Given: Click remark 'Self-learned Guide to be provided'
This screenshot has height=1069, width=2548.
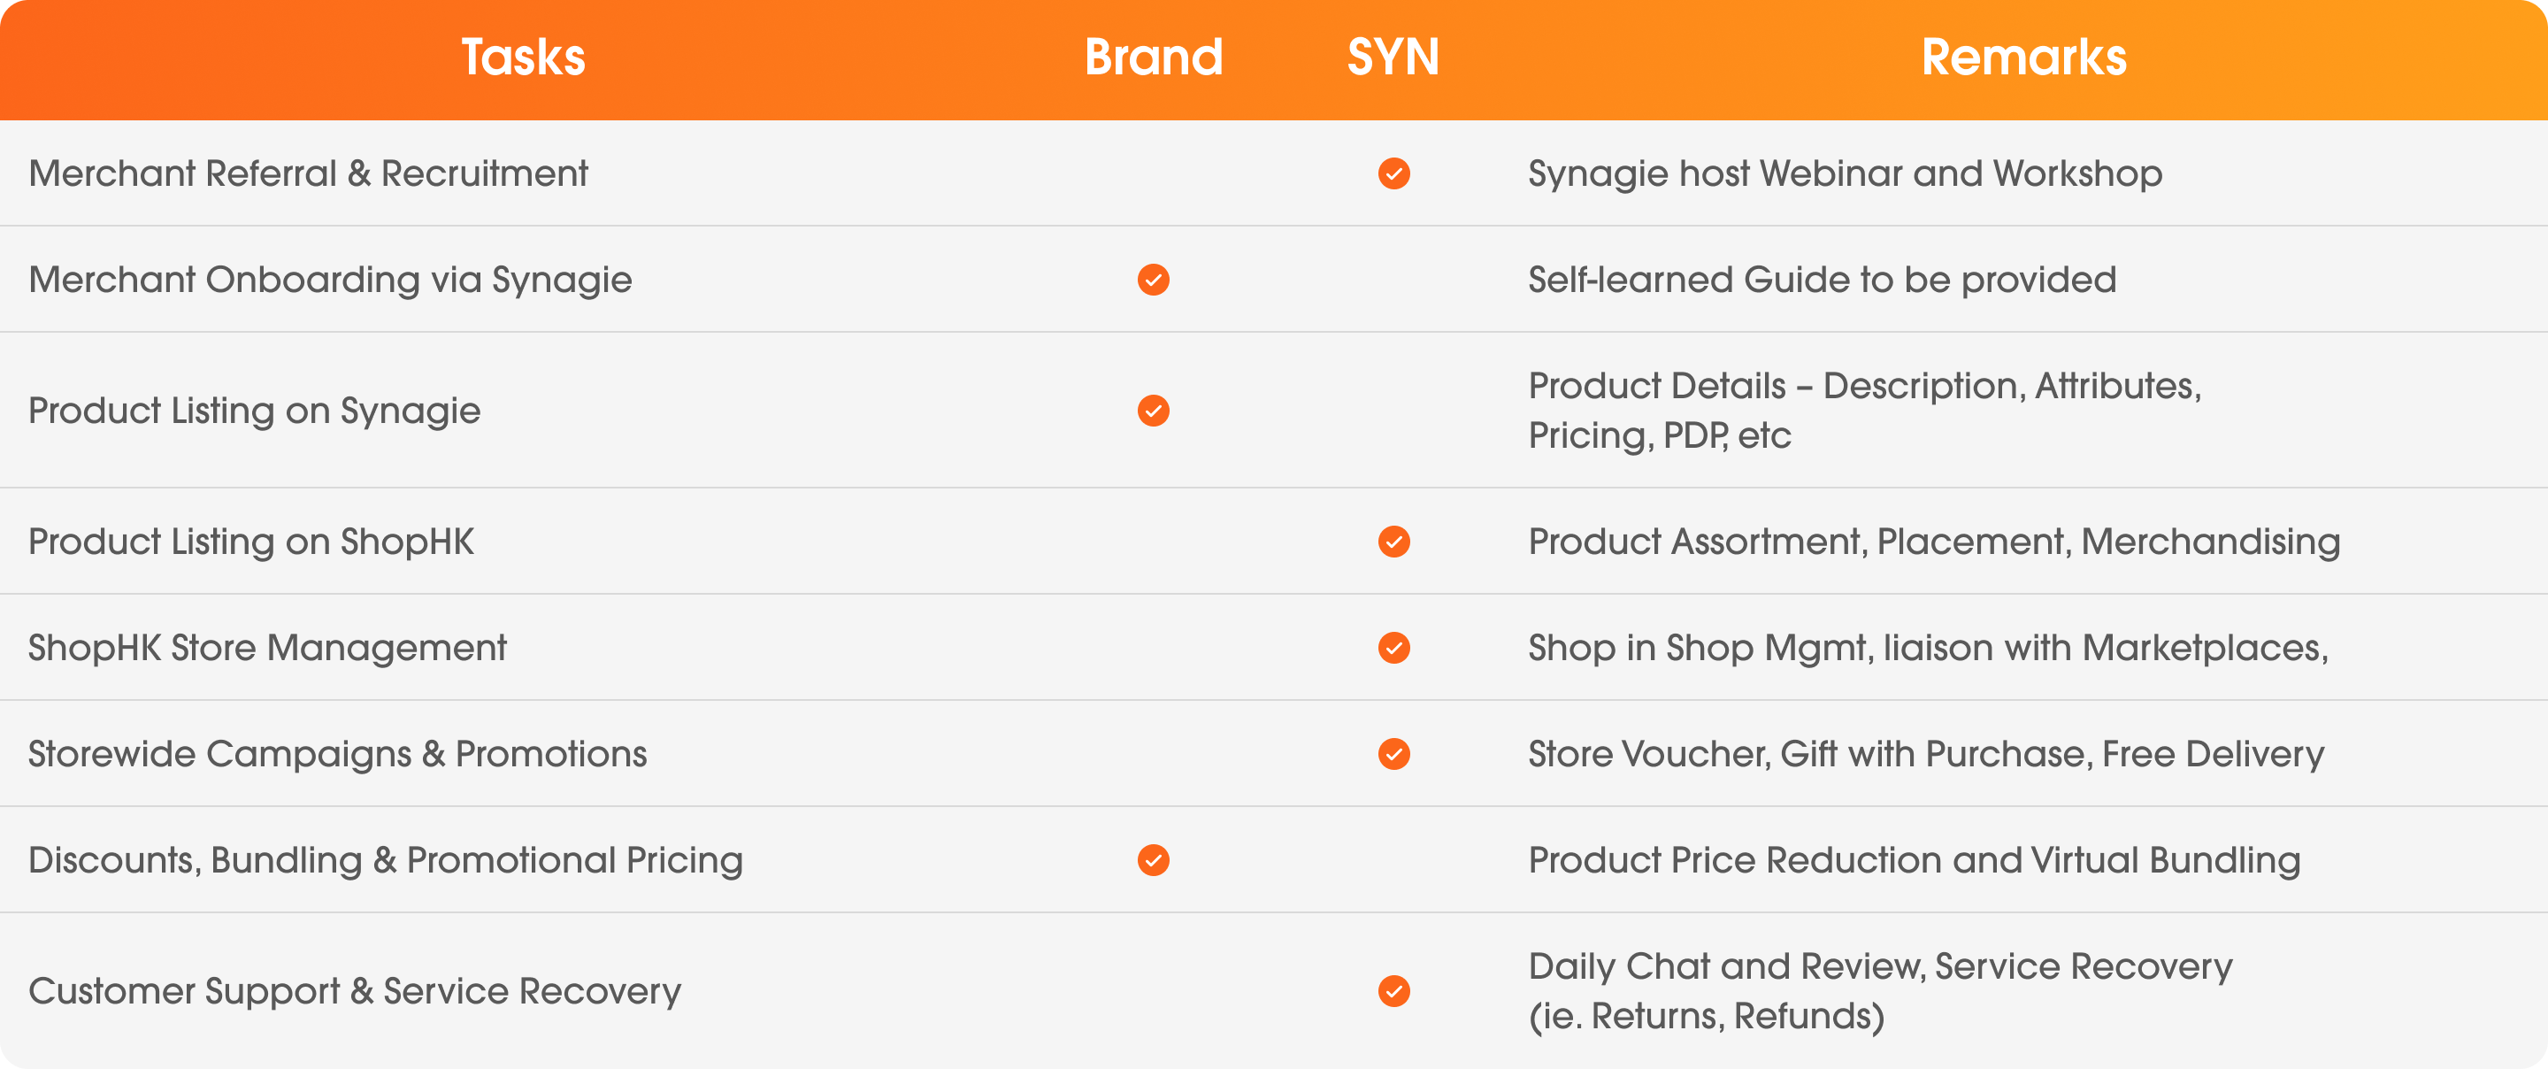Looking at the screenshot, I should (x=1822, y=281).
